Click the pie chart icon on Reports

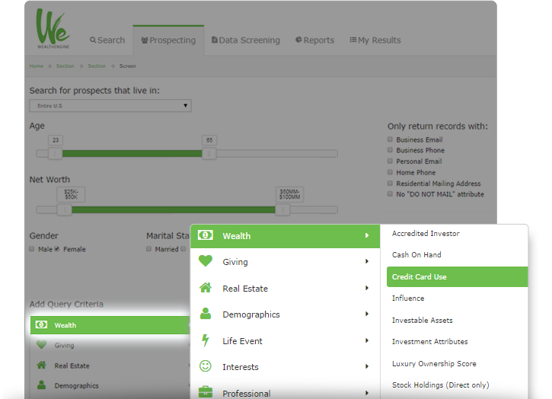click(x=298, y=40)
